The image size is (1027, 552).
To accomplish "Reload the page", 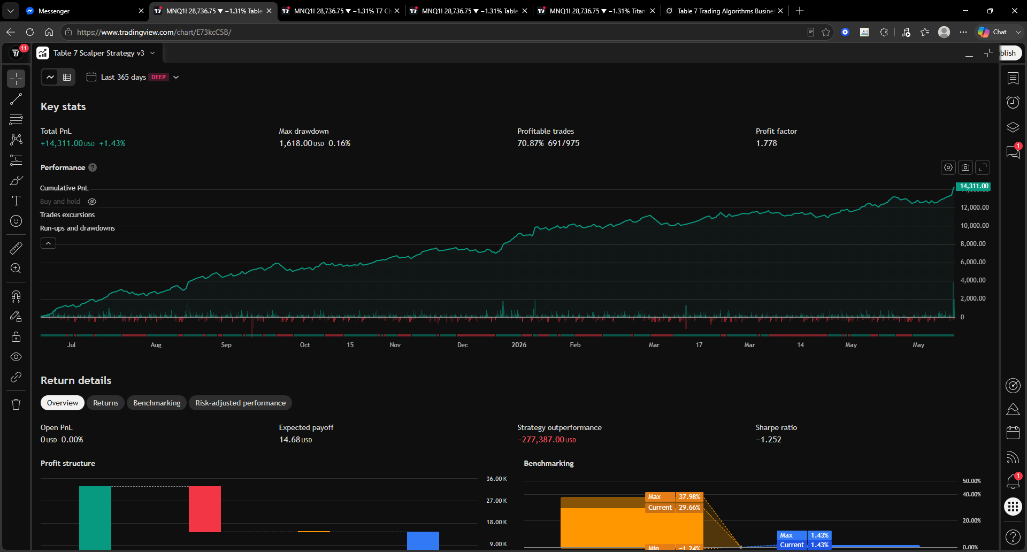I will (30, 32).
